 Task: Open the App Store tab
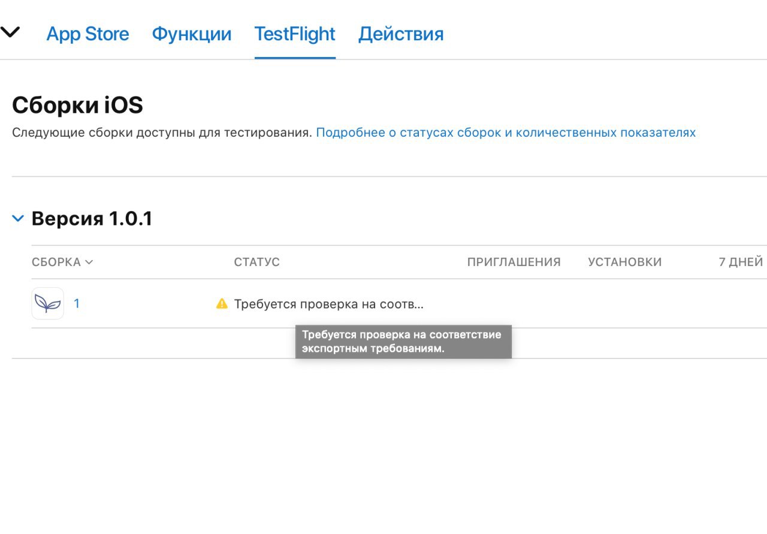point(87,34)
